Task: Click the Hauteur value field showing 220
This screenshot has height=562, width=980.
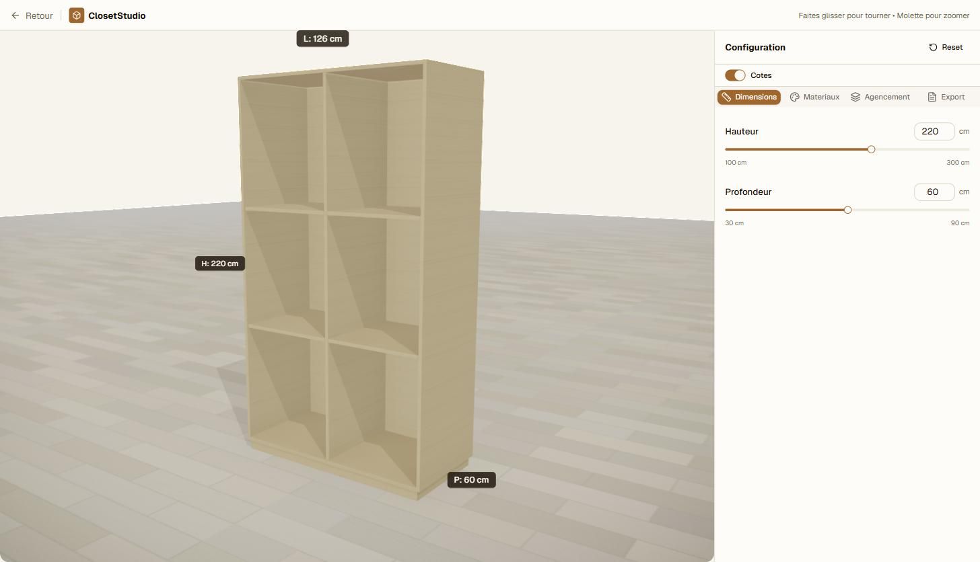Action: click(934, 131)
